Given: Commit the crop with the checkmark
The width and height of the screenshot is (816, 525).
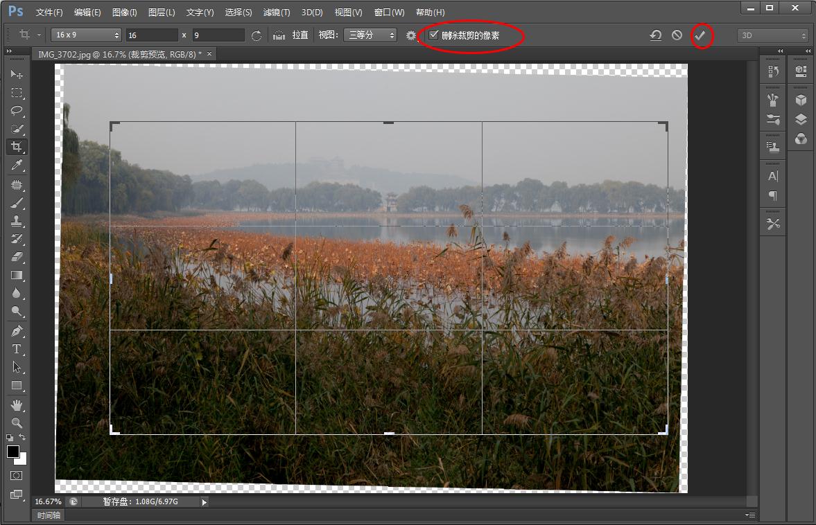Looking at the screenshot, I should coord(701,35).
